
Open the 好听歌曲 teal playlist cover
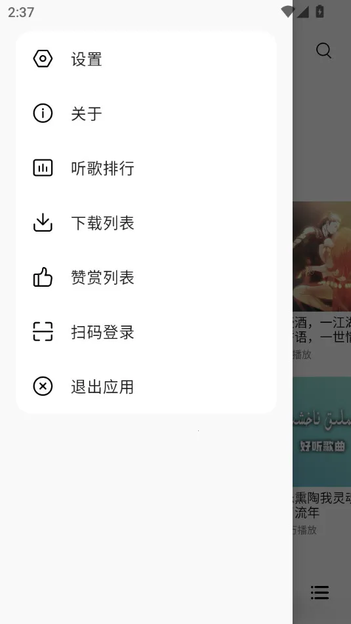[x=322, y=432]
